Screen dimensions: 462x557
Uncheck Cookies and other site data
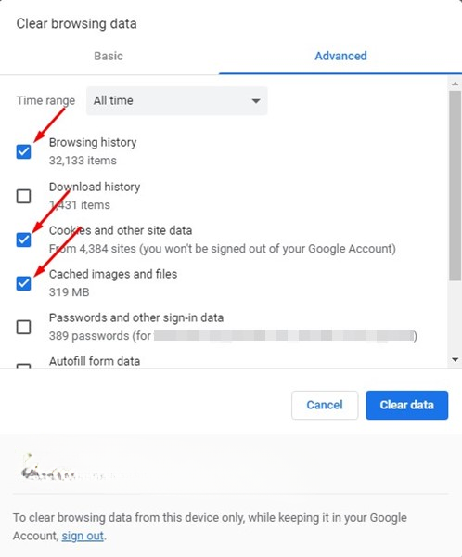(x=23, y=240)
